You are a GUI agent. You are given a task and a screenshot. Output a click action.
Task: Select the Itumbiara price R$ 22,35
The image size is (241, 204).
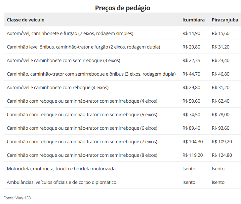pyautogui.click(x=191, y=60)
